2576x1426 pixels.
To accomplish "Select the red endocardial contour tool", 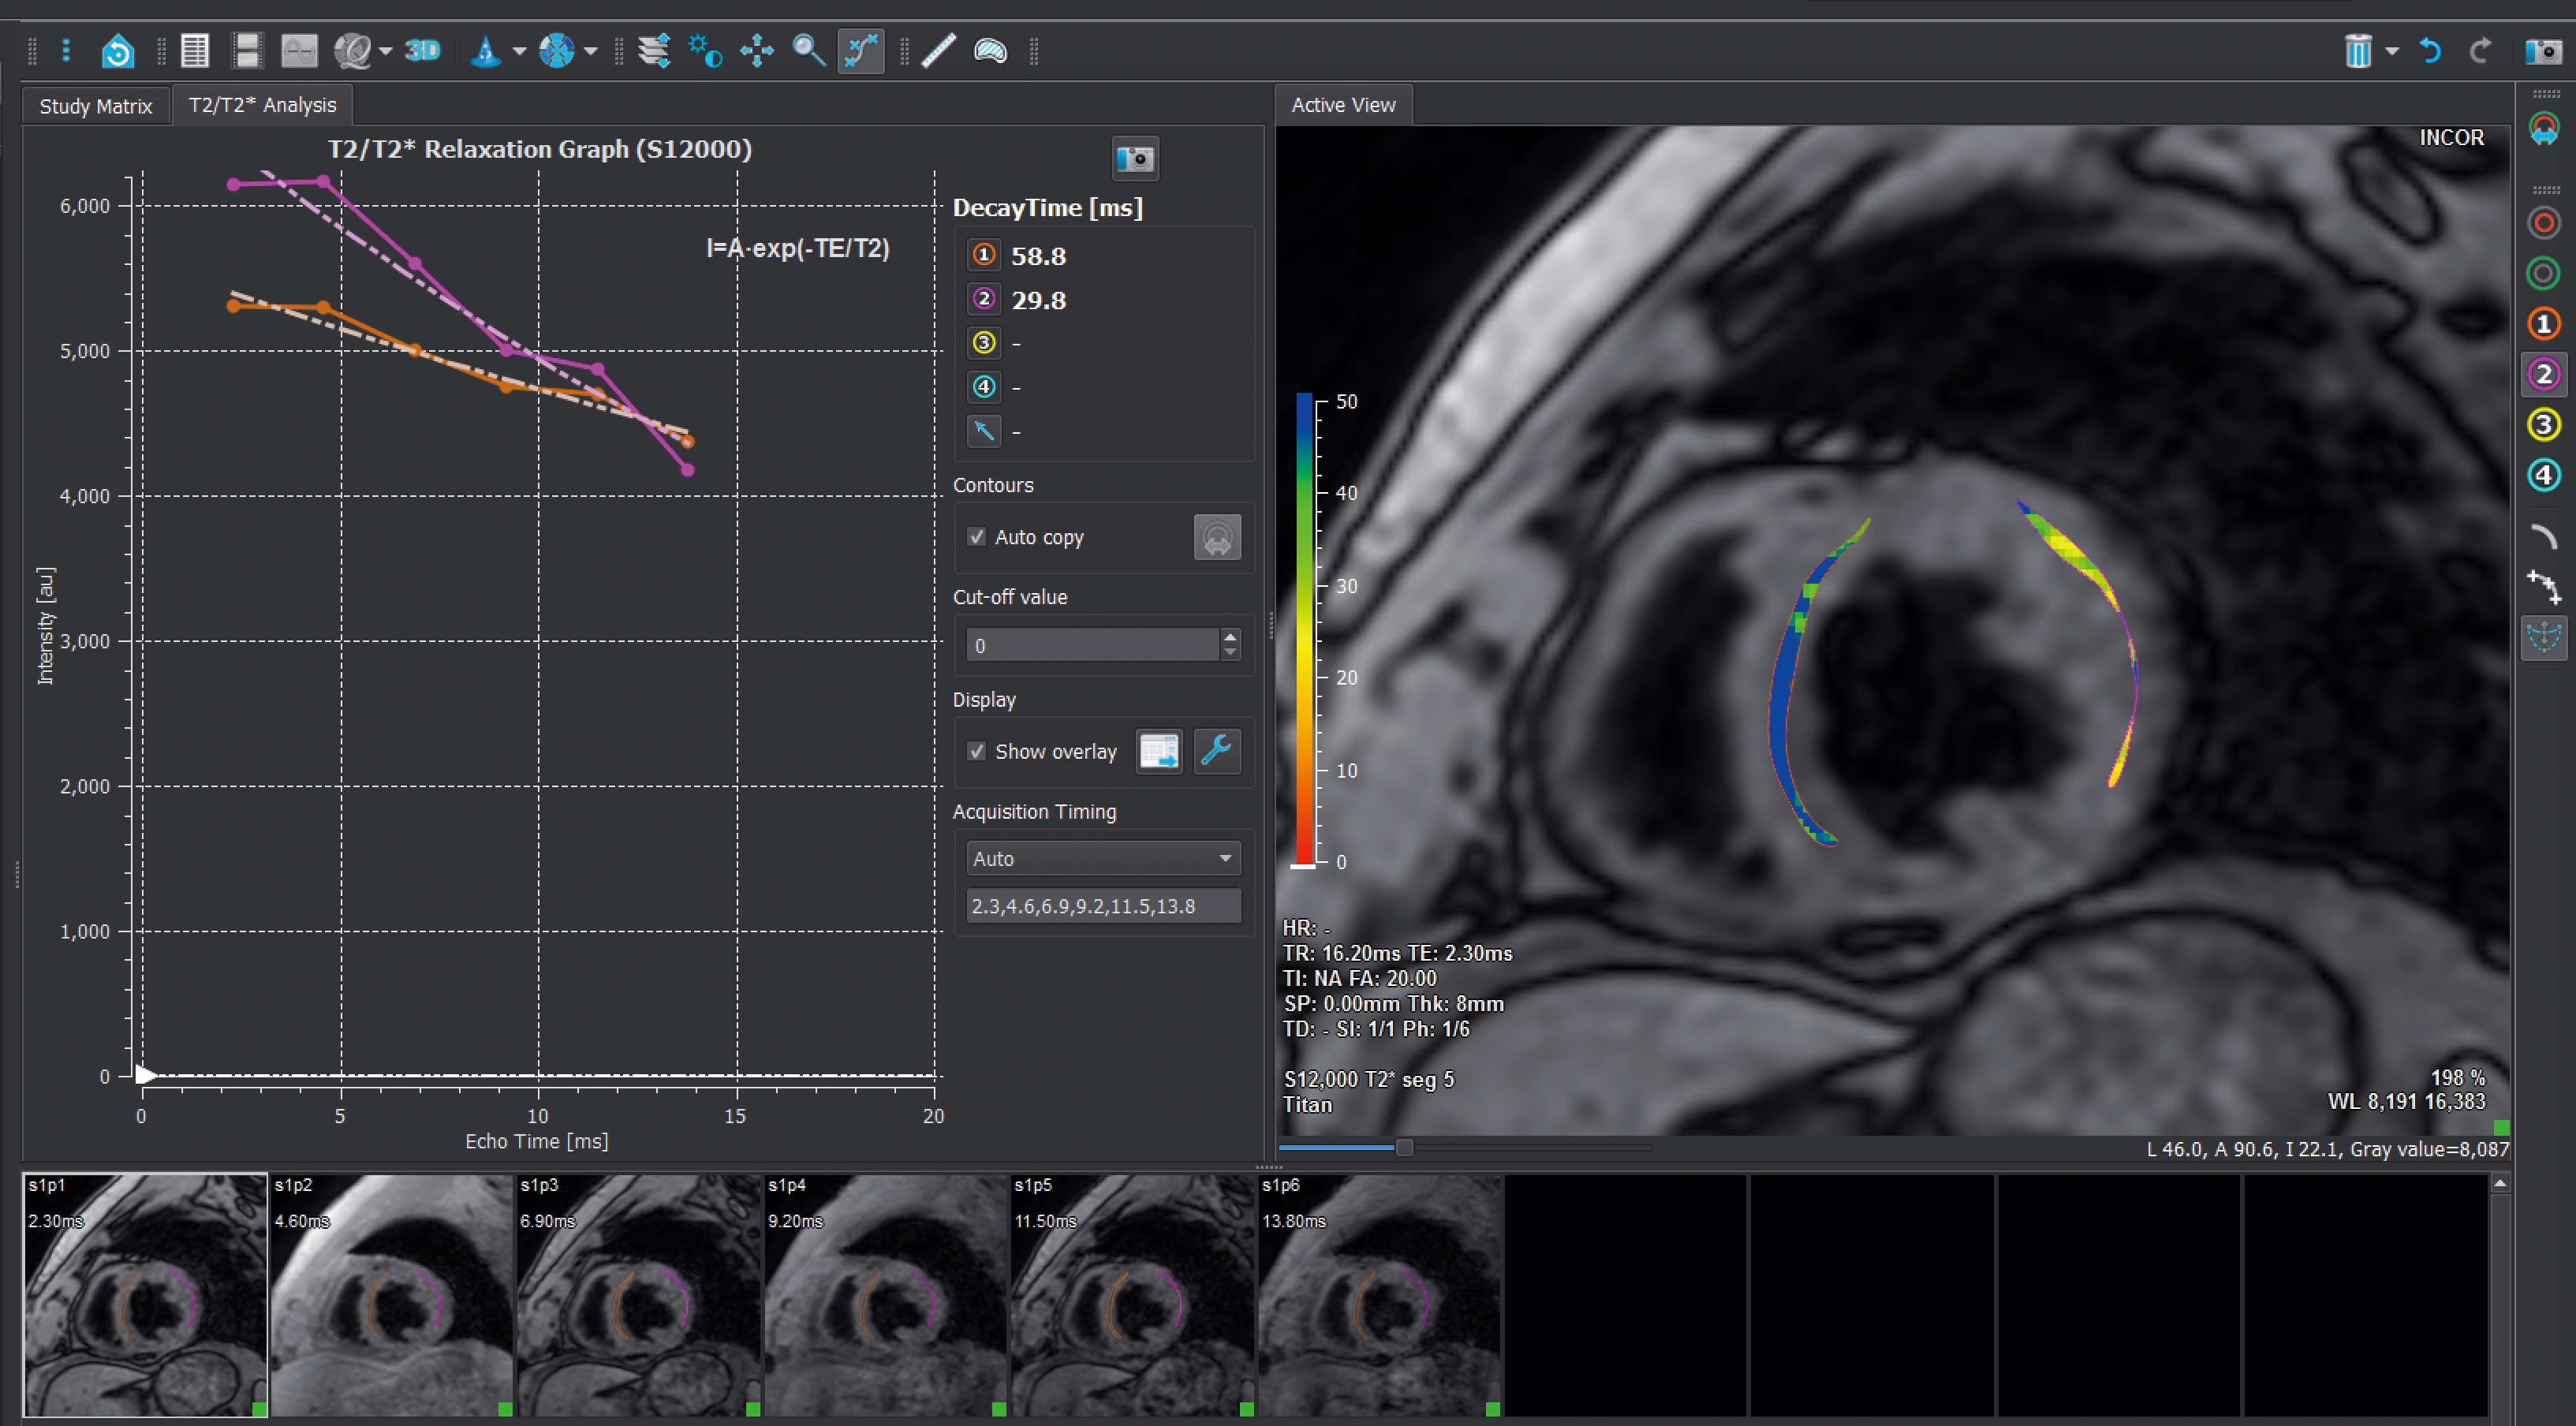I will click(2544, 222).
